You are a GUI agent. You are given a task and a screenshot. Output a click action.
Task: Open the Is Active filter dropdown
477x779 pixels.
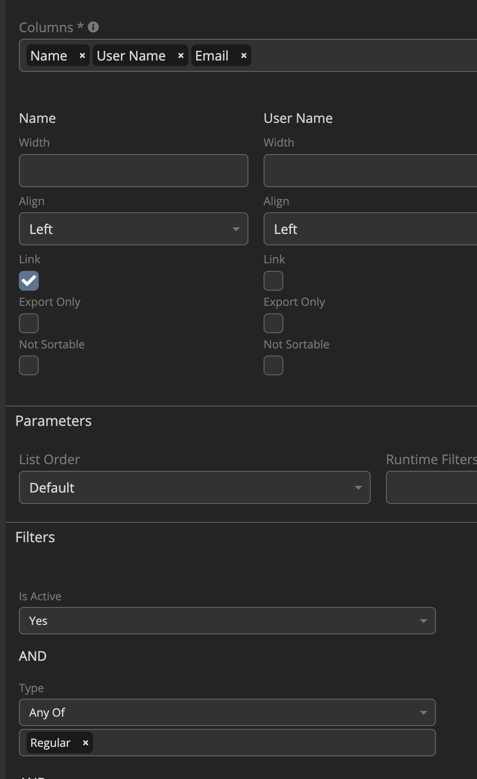point(227,621)
